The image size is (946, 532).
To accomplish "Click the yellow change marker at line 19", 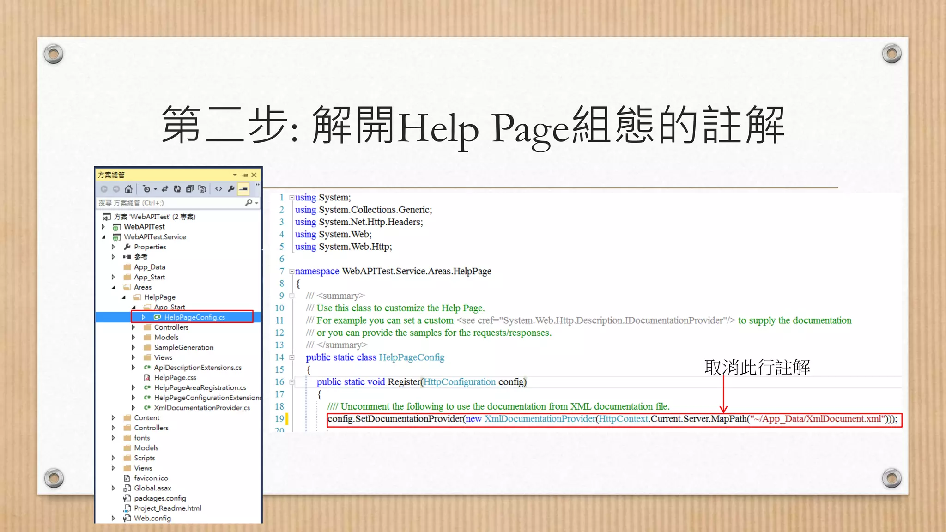I will pos(287,419).
